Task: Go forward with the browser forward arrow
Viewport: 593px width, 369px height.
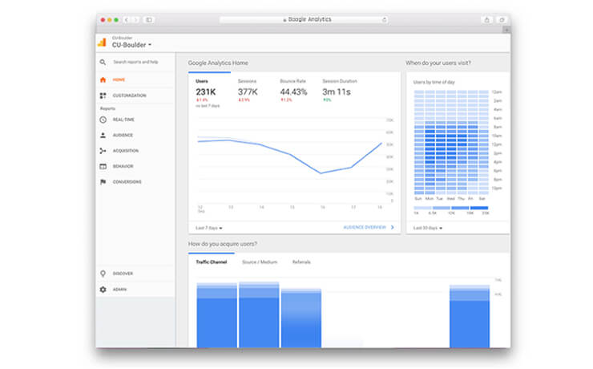Action: tap(135, 20)
